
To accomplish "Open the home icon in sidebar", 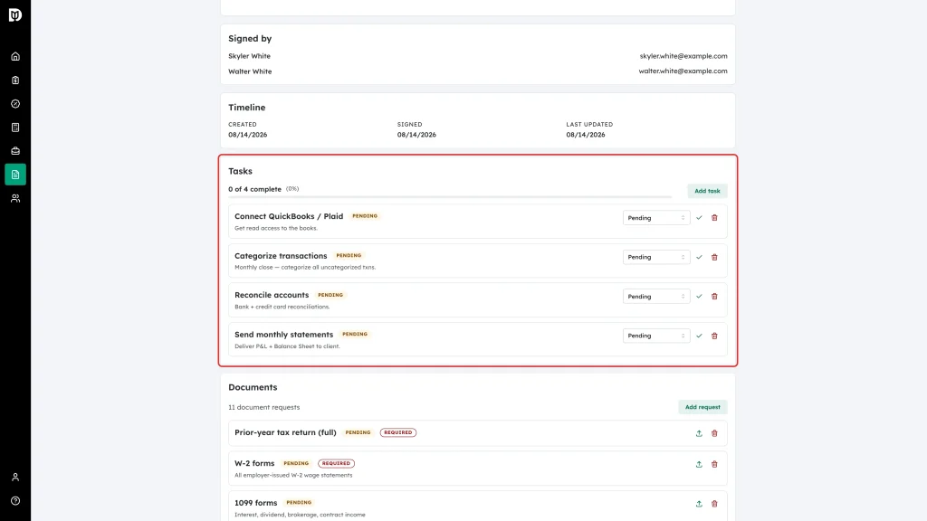I will (x=15, y=57).
